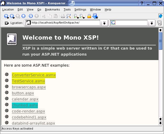Open the browsercaps.aspx link
This screenshot has height=134, width=164.
click(29, 87)
